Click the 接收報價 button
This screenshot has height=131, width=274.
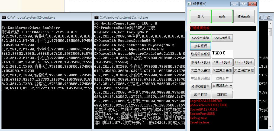click(201, 46)
